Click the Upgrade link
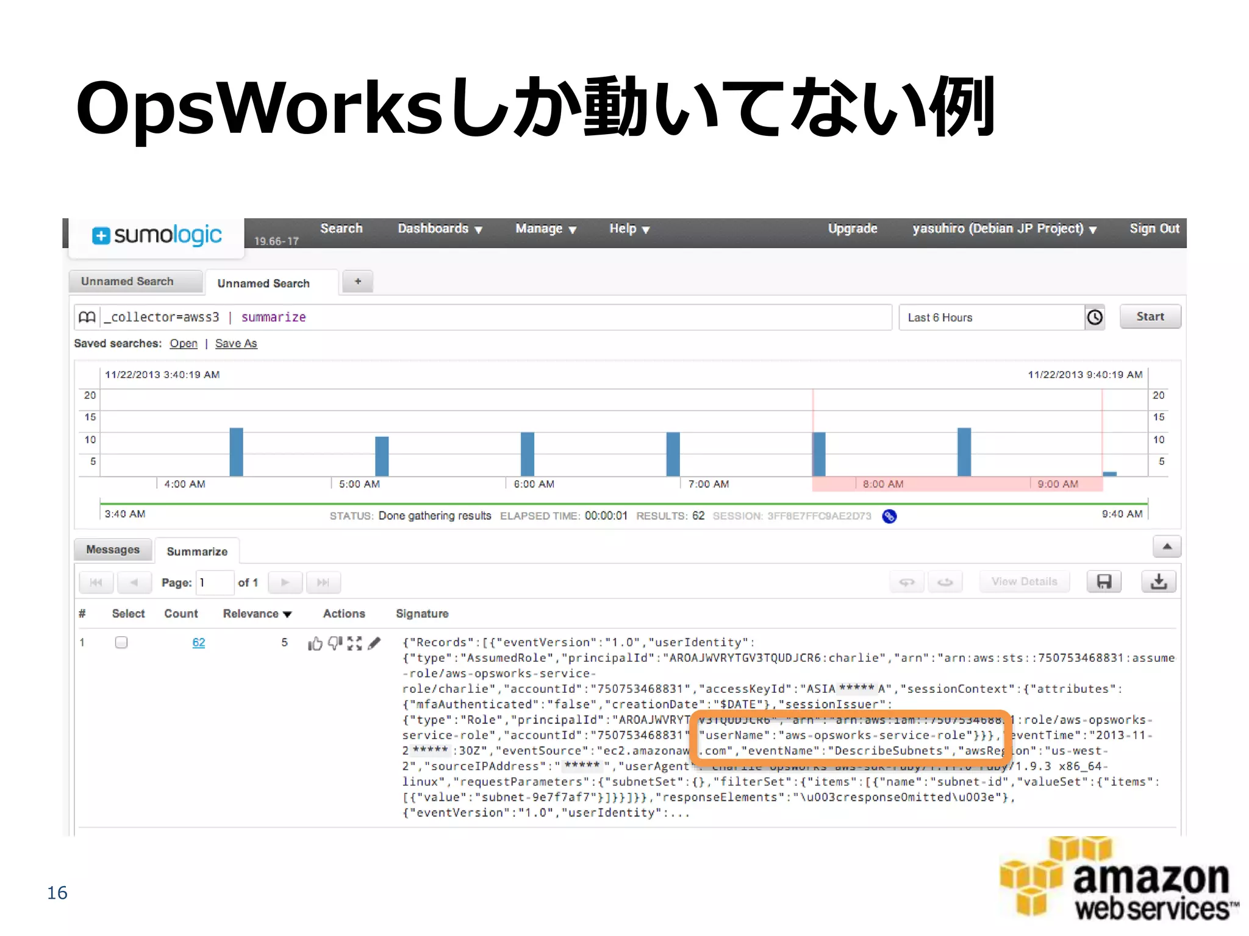Screen dimensions: 1249x936 pos(852,229)
